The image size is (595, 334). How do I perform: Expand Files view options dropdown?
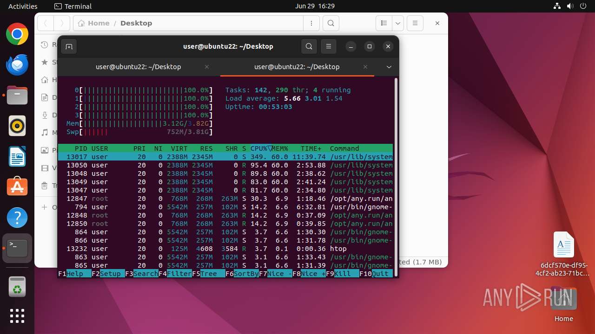tap(397, 23)
